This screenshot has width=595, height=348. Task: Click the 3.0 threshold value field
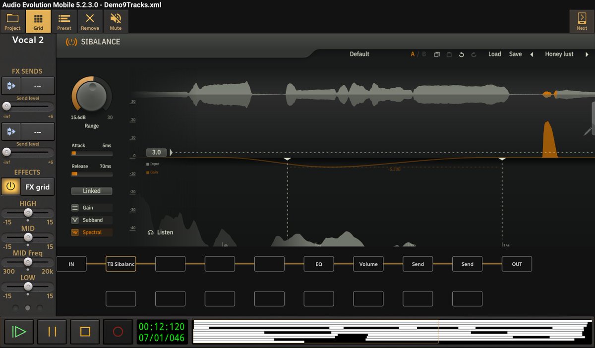pos(156,153)
